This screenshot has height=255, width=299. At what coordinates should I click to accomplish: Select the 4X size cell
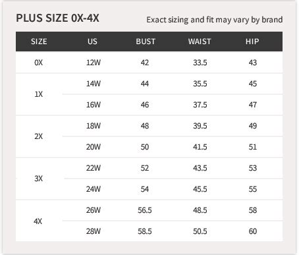coord(38,221)
